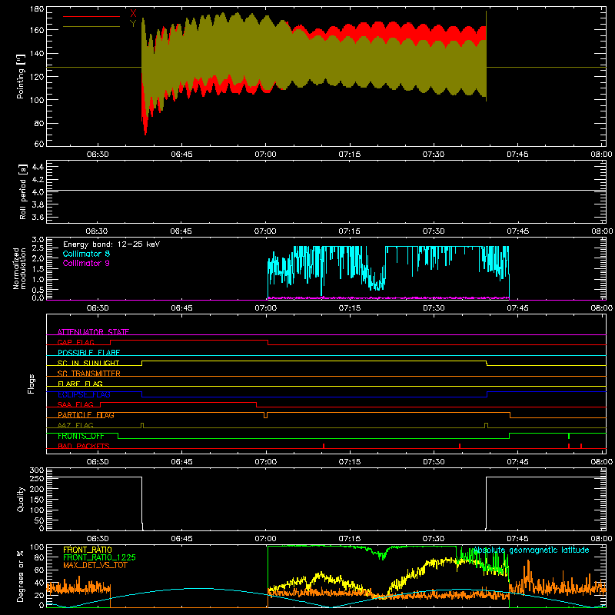Click the 'Pointing' y-axis title

(21, 76)
